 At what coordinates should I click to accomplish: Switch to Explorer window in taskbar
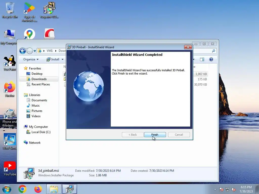tap(54, 189)
